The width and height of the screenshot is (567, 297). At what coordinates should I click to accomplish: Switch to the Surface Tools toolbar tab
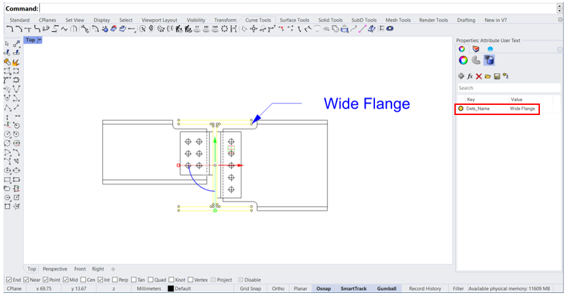point(294,20)
